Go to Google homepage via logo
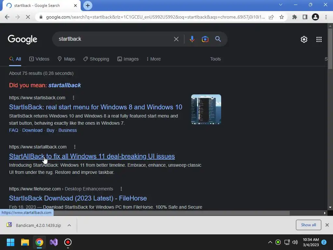Image resolution: width=333 pixels, height=250 pixels. pos(22,39)
